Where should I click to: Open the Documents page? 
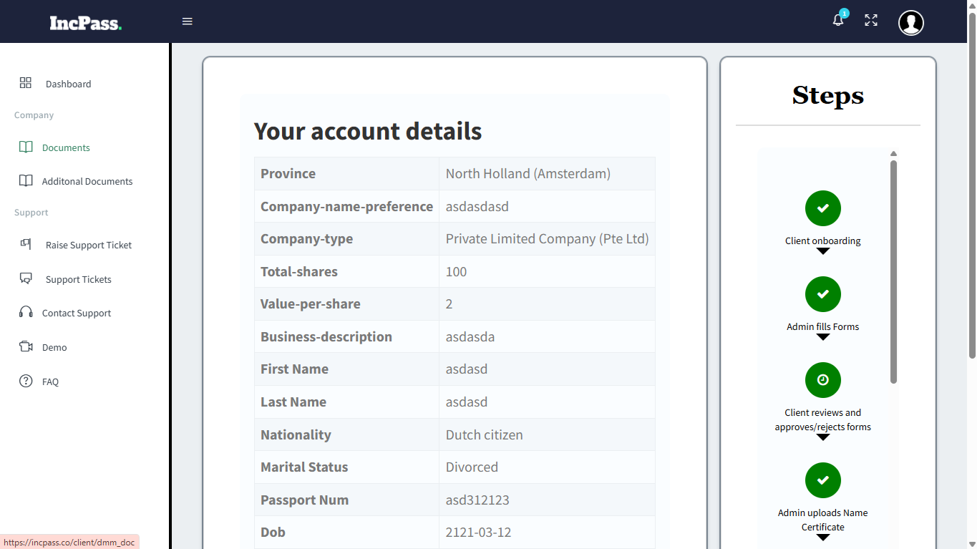tap(66, 147)
